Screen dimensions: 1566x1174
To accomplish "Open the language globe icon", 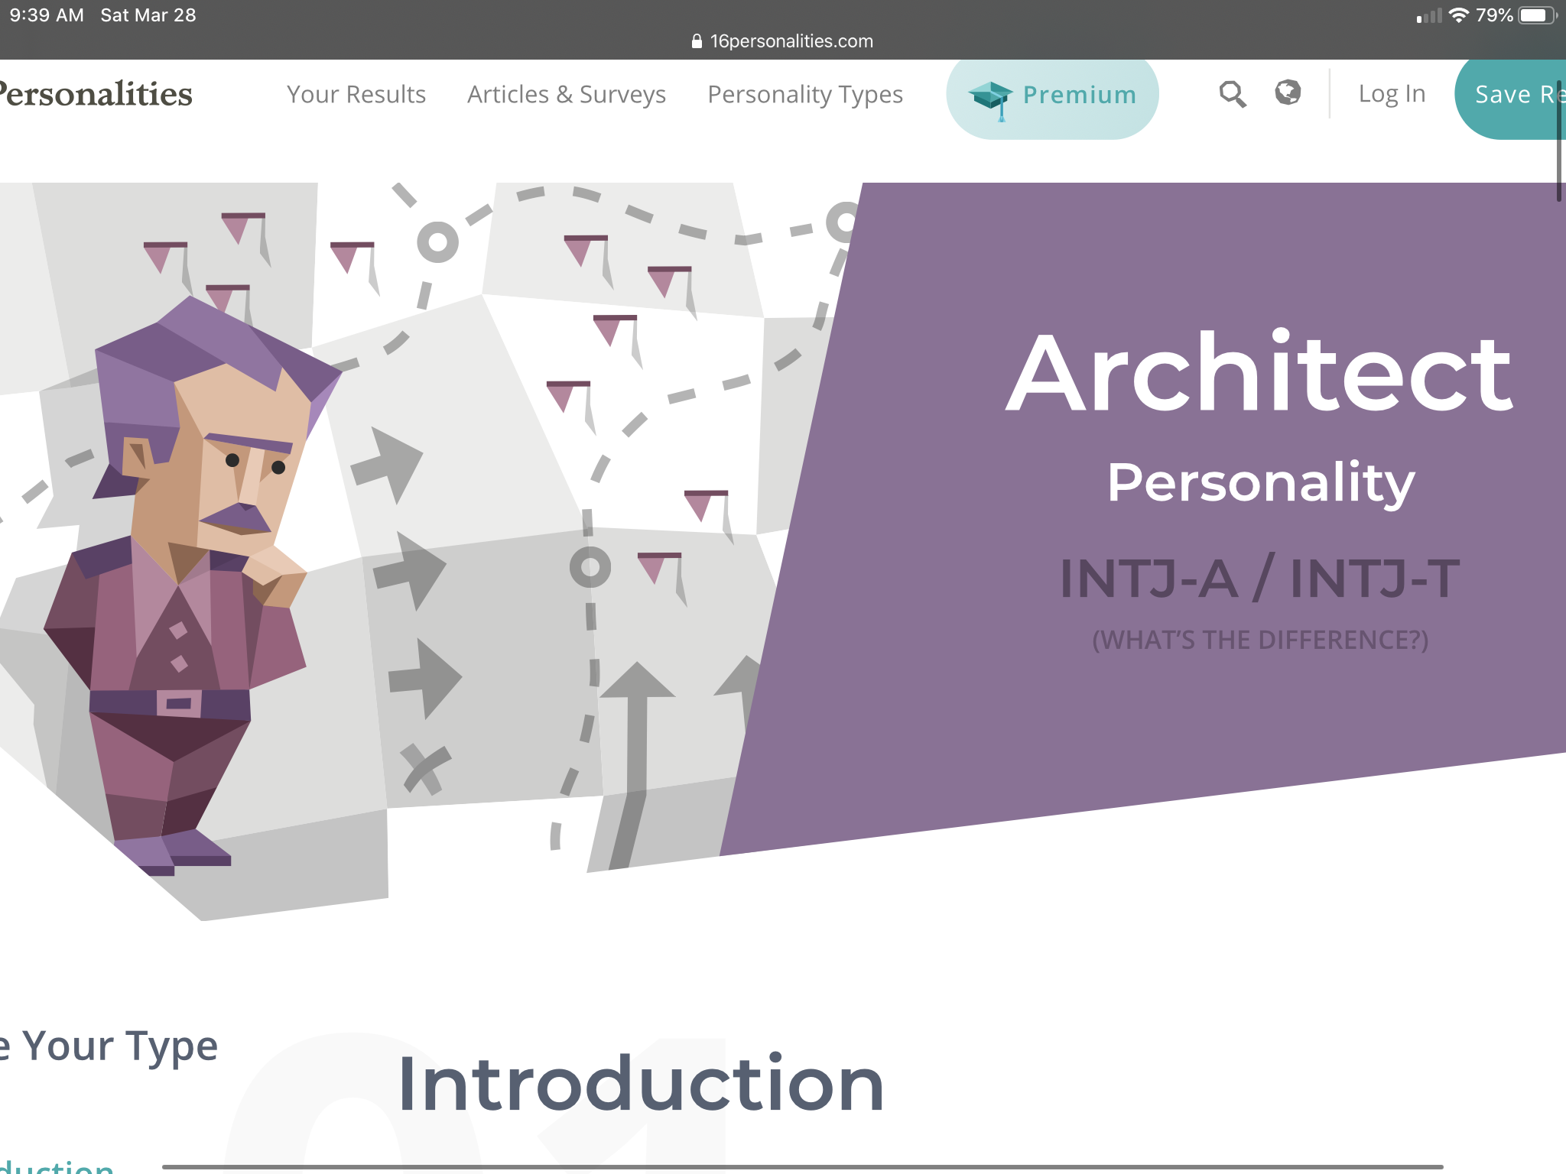I will click(1288, 92).
